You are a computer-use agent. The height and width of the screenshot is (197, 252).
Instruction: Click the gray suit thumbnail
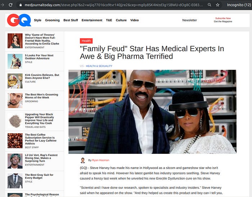15,181
